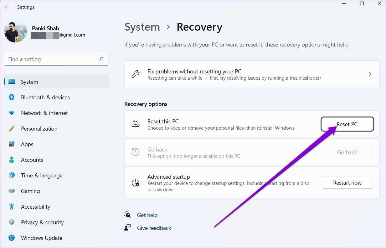This screenshot has height=248, width=386.
Task: Click the back arrow in Settings
Action: click(x=7, y=7)
